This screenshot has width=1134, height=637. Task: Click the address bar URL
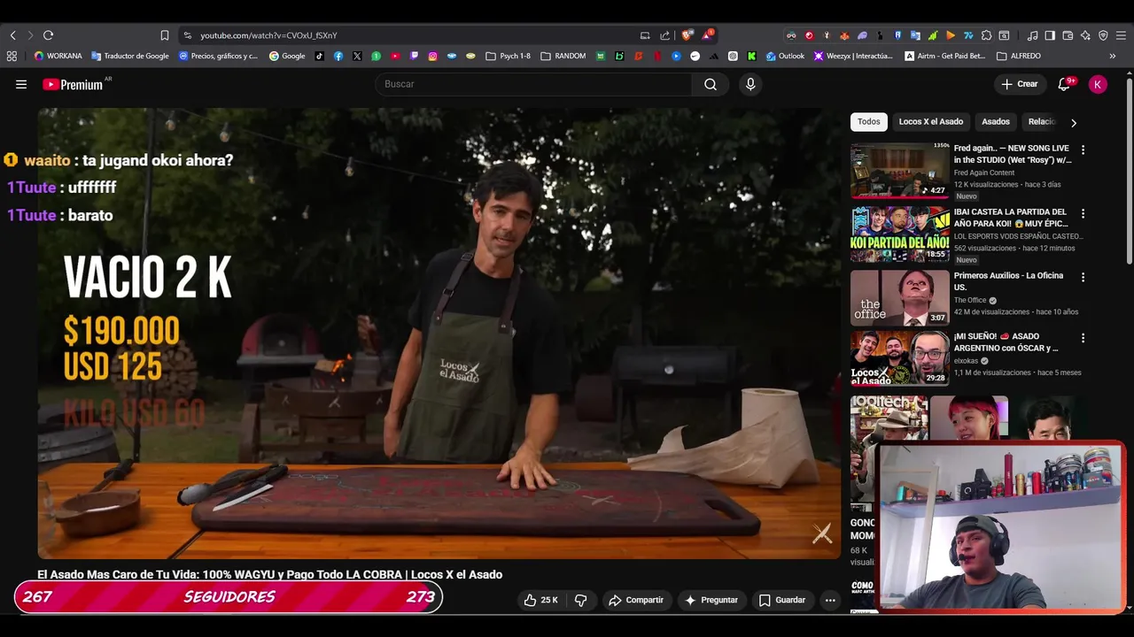[268, 35]
